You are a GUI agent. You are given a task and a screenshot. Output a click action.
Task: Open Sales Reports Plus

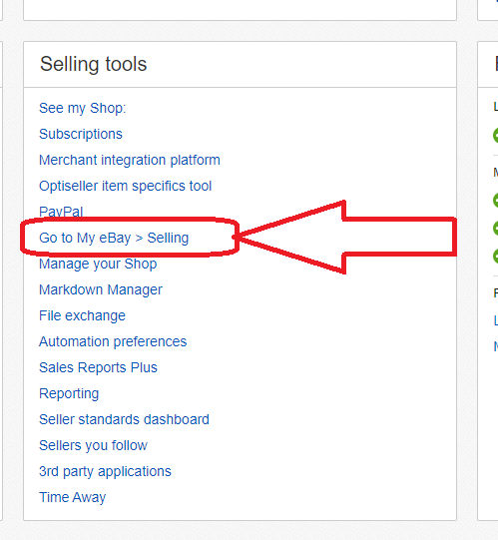click(98, 367)
